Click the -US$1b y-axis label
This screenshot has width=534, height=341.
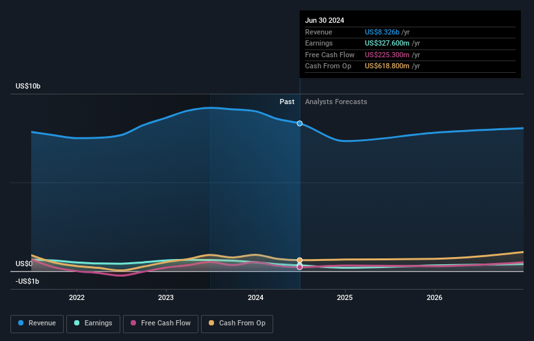point(27,281)
